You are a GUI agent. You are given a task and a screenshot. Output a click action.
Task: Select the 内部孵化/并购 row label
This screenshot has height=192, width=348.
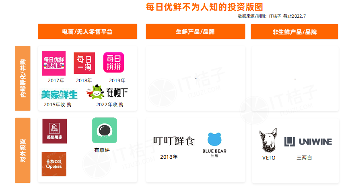pos(23,78)
